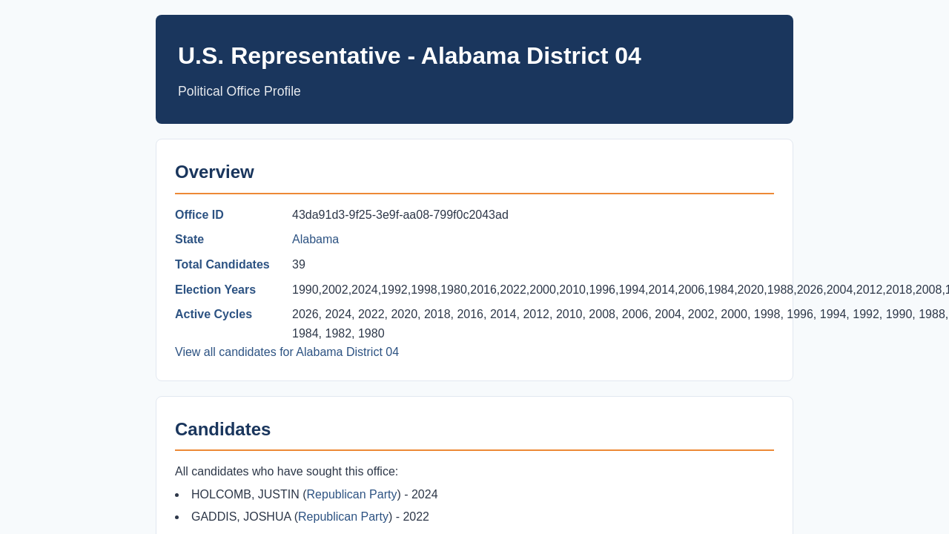Click the State field label
The image size is (949, 534).
pyautogui.click(x=189, y=240)
